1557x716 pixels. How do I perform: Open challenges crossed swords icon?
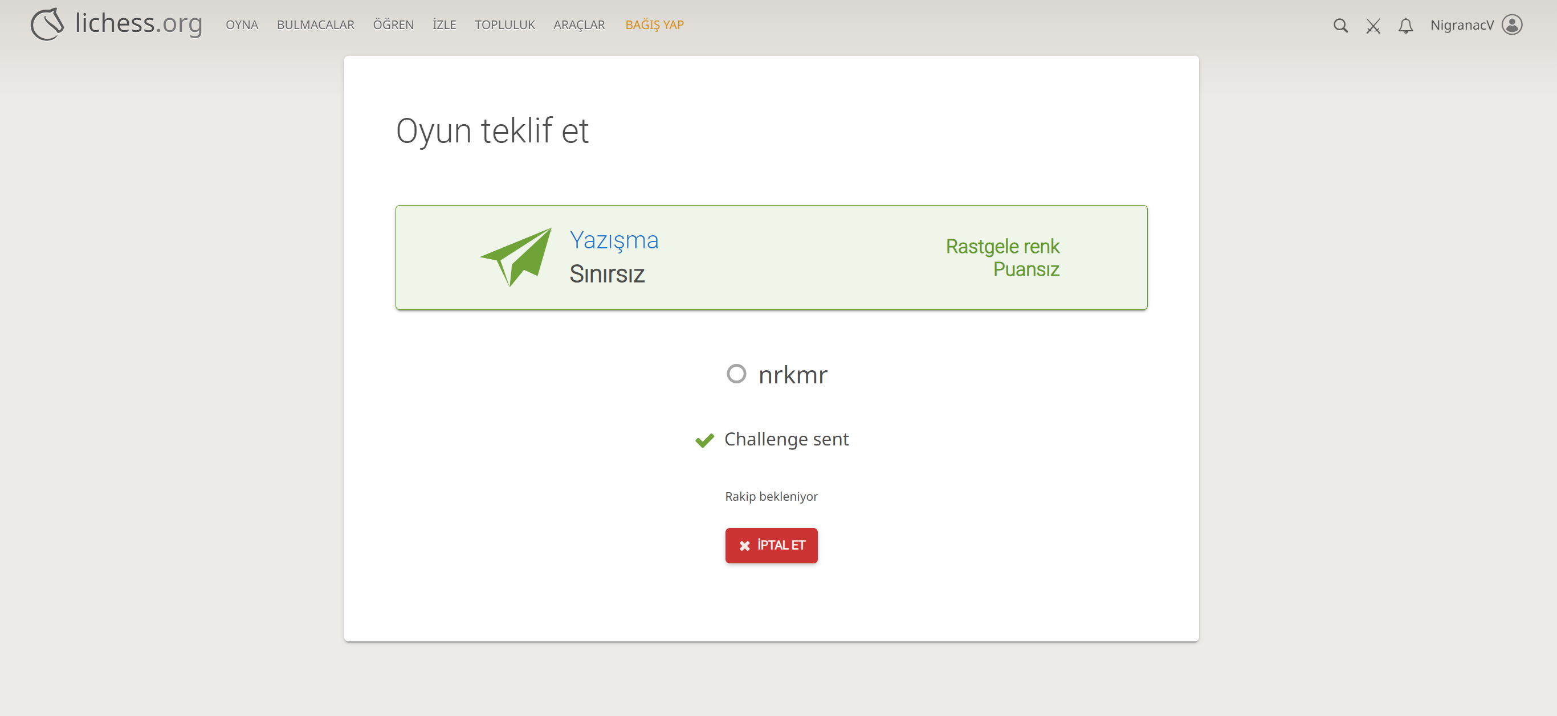coord(1373,26)
